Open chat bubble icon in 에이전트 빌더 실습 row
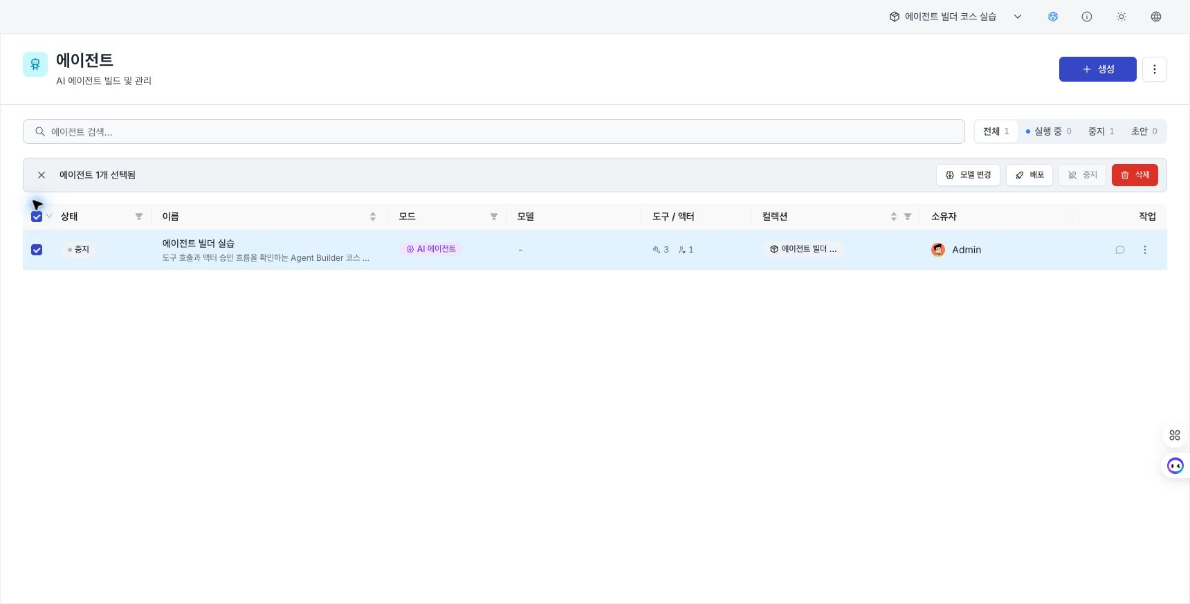The image size is (1190, 604). point(1120,250)
